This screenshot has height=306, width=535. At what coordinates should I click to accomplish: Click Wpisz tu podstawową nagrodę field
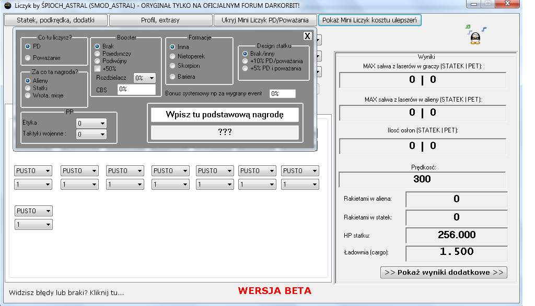[x=225, y=115]
